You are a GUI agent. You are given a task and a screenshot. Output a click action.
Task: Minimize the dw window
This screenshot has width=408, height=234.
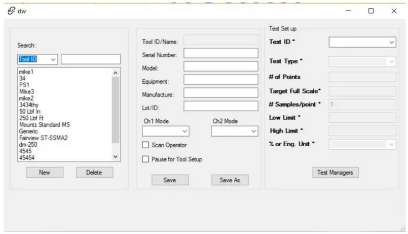pos(348,11)
